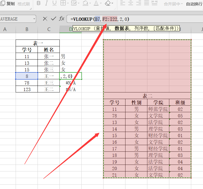
Task: Center text horizontally
Action: (x=131, y=3)
